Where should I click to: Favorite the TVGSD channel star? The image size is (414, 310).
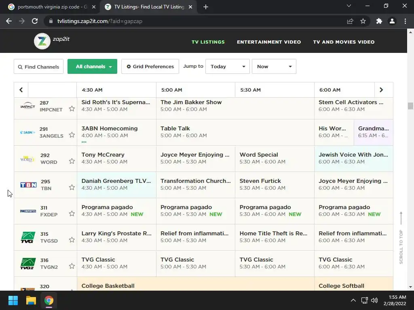pos(72,240)
